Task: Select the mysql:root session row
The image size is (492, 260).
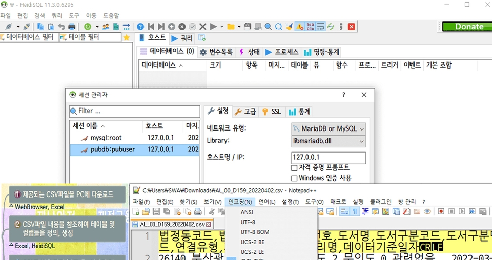Action: [x=134, y=138]
